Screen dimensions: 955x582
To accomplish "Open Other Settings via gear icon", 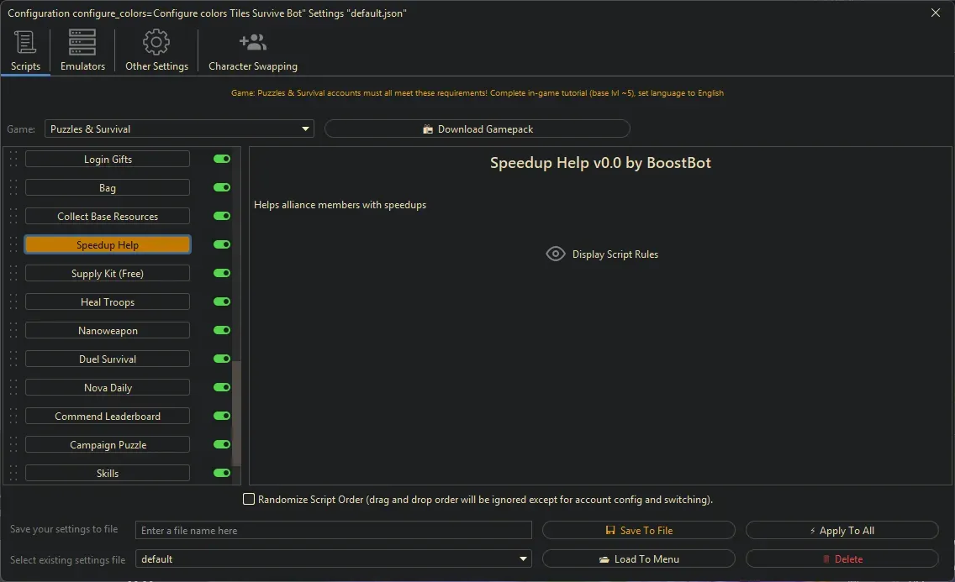I will (x=156, y=42).
